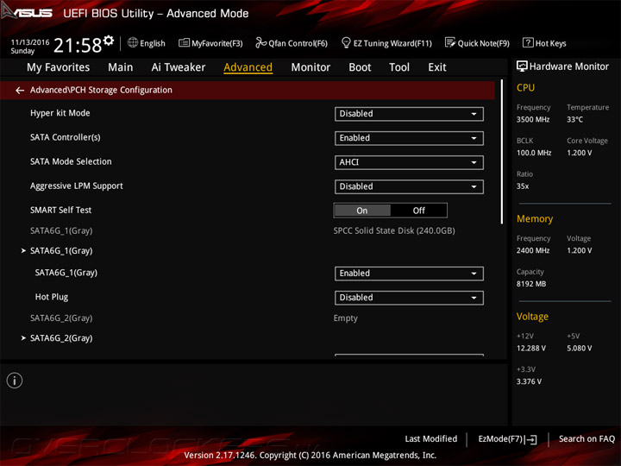Switch to Main tab
Screen dimensions: 621x466
(x=121, y=67)
